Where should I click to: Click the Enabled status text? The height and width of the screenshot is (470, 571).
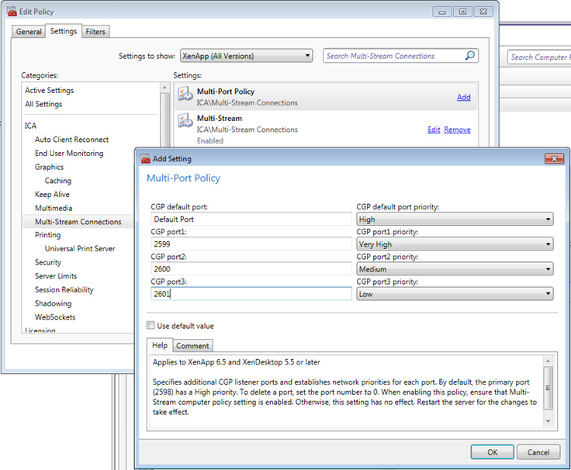click(210, 140)
